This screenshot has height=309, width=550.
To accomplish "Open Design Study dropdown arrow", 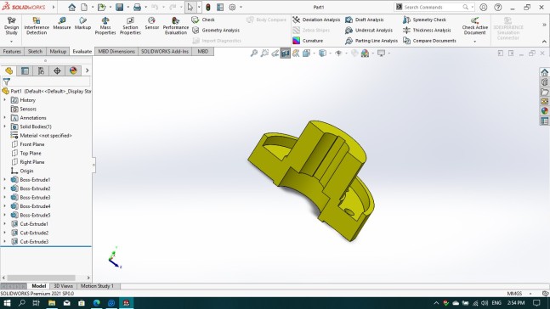I will coord(11,42).
